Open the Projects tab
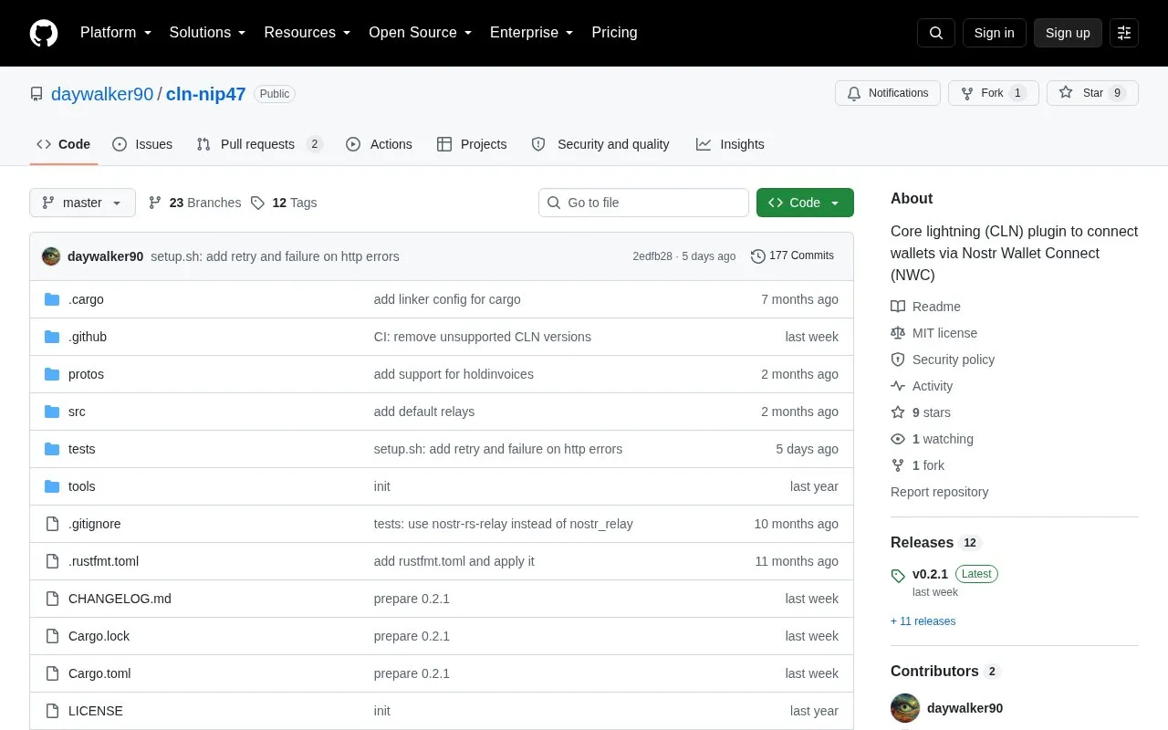 (x=472, y=144)
